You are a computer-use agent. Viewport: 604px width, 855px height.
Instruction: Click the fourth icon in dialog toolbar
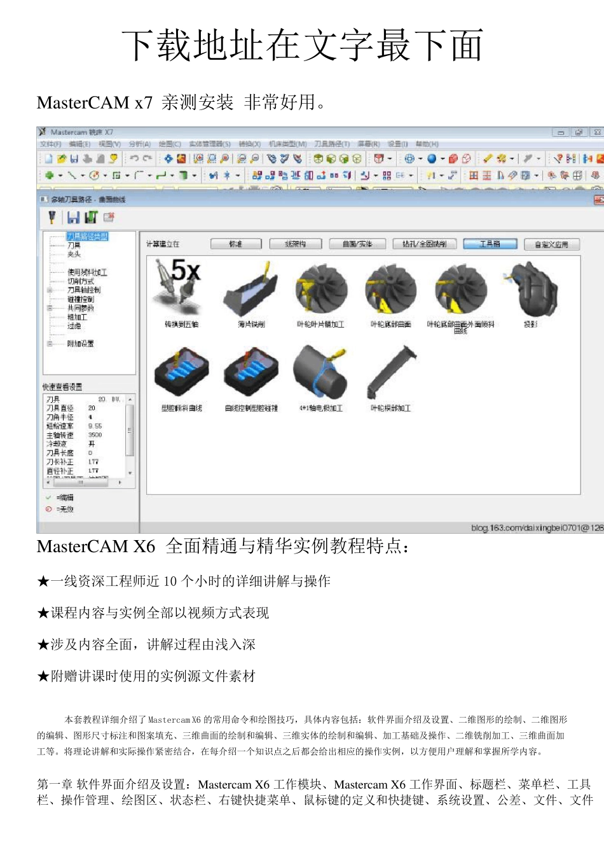click(x=109, y=218)
